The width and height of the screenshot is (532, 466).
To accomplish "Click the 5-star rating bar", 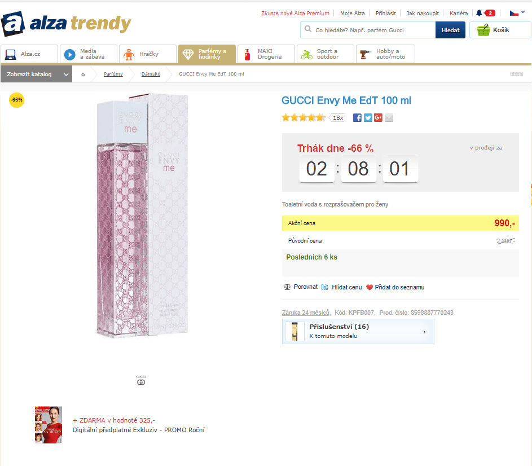I will click(x=304, y=117).
